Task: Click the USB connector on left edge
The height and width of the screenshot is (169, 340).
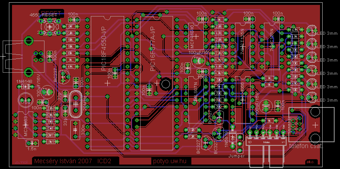Action: coord(23,57)
